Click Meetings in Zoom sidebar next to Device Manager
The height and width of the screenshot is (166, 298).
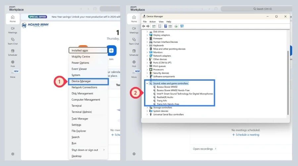coord(134,30)
